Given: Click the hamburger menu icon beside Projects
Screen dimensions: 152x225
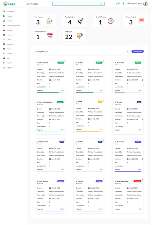Looking at the screenshot, I should (28, 4).
